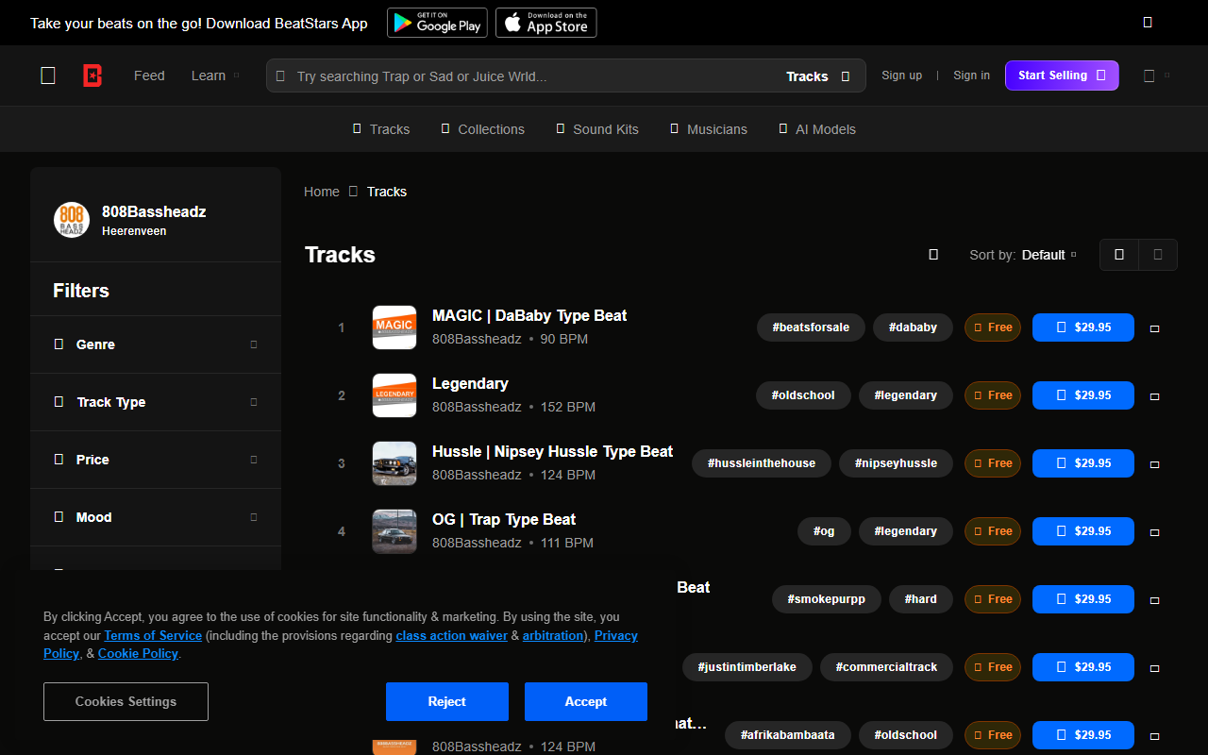The width and height of the screenshot is (1208, 755).
Task: Expand the Learn menu
Action: 215,75
